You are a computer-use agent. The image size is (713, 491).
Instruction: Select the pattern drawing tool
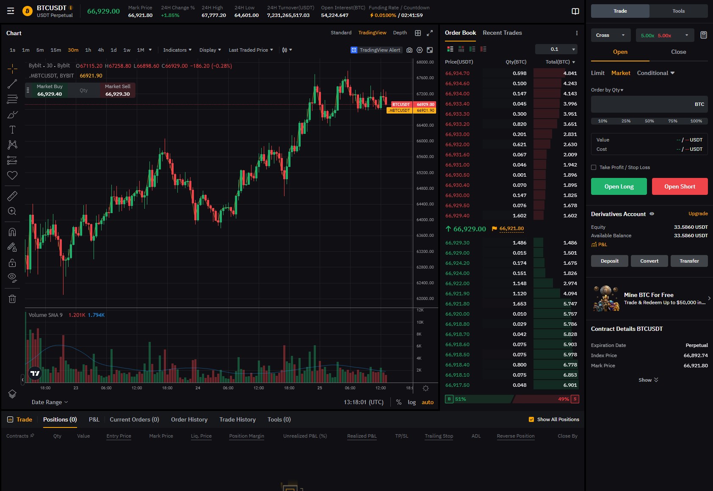[12, 145]
